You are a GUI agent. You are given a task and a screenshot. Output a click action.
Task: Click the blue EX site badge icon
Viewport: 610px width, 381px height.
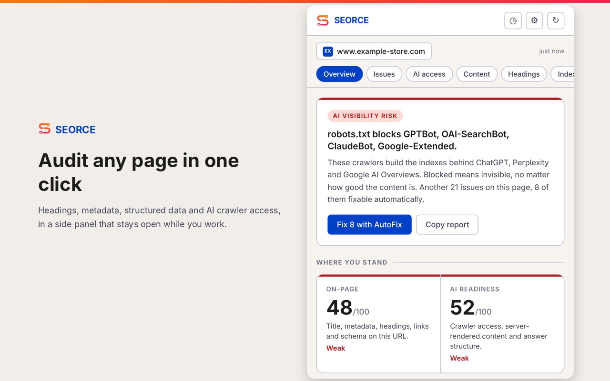click(x=328, y=51)
